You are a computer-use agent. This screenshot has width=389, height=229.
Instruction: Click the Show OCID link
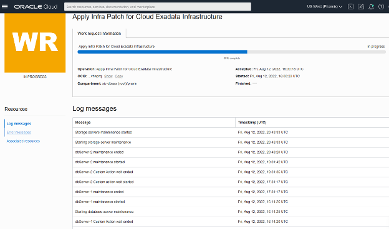[108, 77]
